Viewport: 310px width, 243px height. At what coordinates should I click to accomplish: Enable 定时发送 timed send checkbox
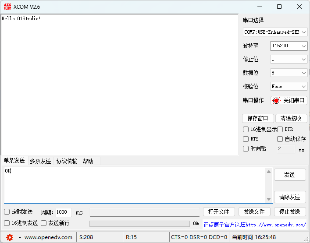point(7,212)
